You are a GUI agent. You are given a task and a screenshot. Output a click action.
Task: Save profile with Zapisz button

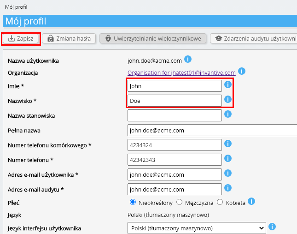point(21,39)
